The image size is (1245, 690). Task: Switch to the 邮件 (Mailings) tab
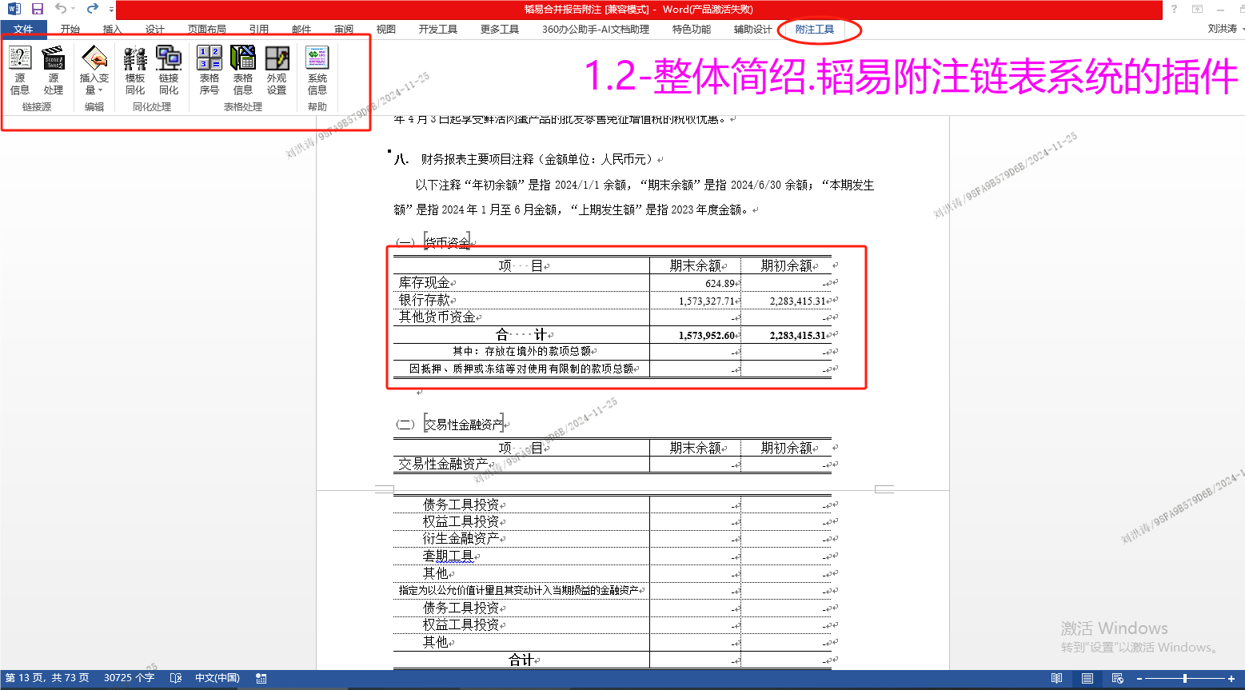pos(301,30)
